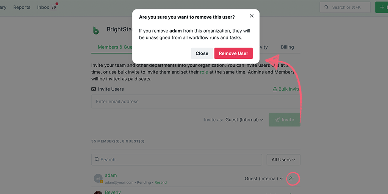The height and width of the screenshot is (194, 388).
Task: Click the Resend invitation link for adam
Action: click(x=161, y=183)
